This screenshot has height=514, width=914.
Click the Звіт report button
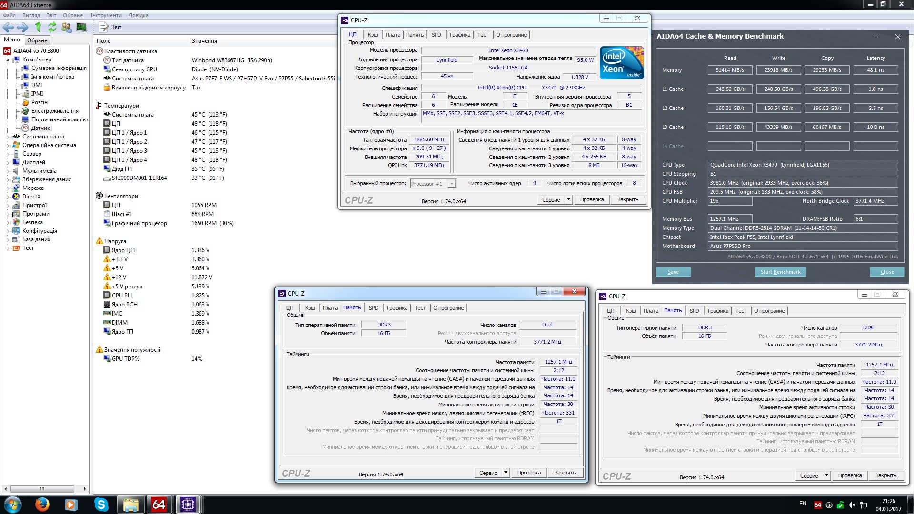coord(112,27)
